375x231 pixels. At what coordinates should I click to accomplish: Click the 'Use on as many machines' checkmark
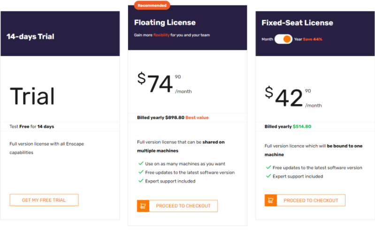pos(141,163)
